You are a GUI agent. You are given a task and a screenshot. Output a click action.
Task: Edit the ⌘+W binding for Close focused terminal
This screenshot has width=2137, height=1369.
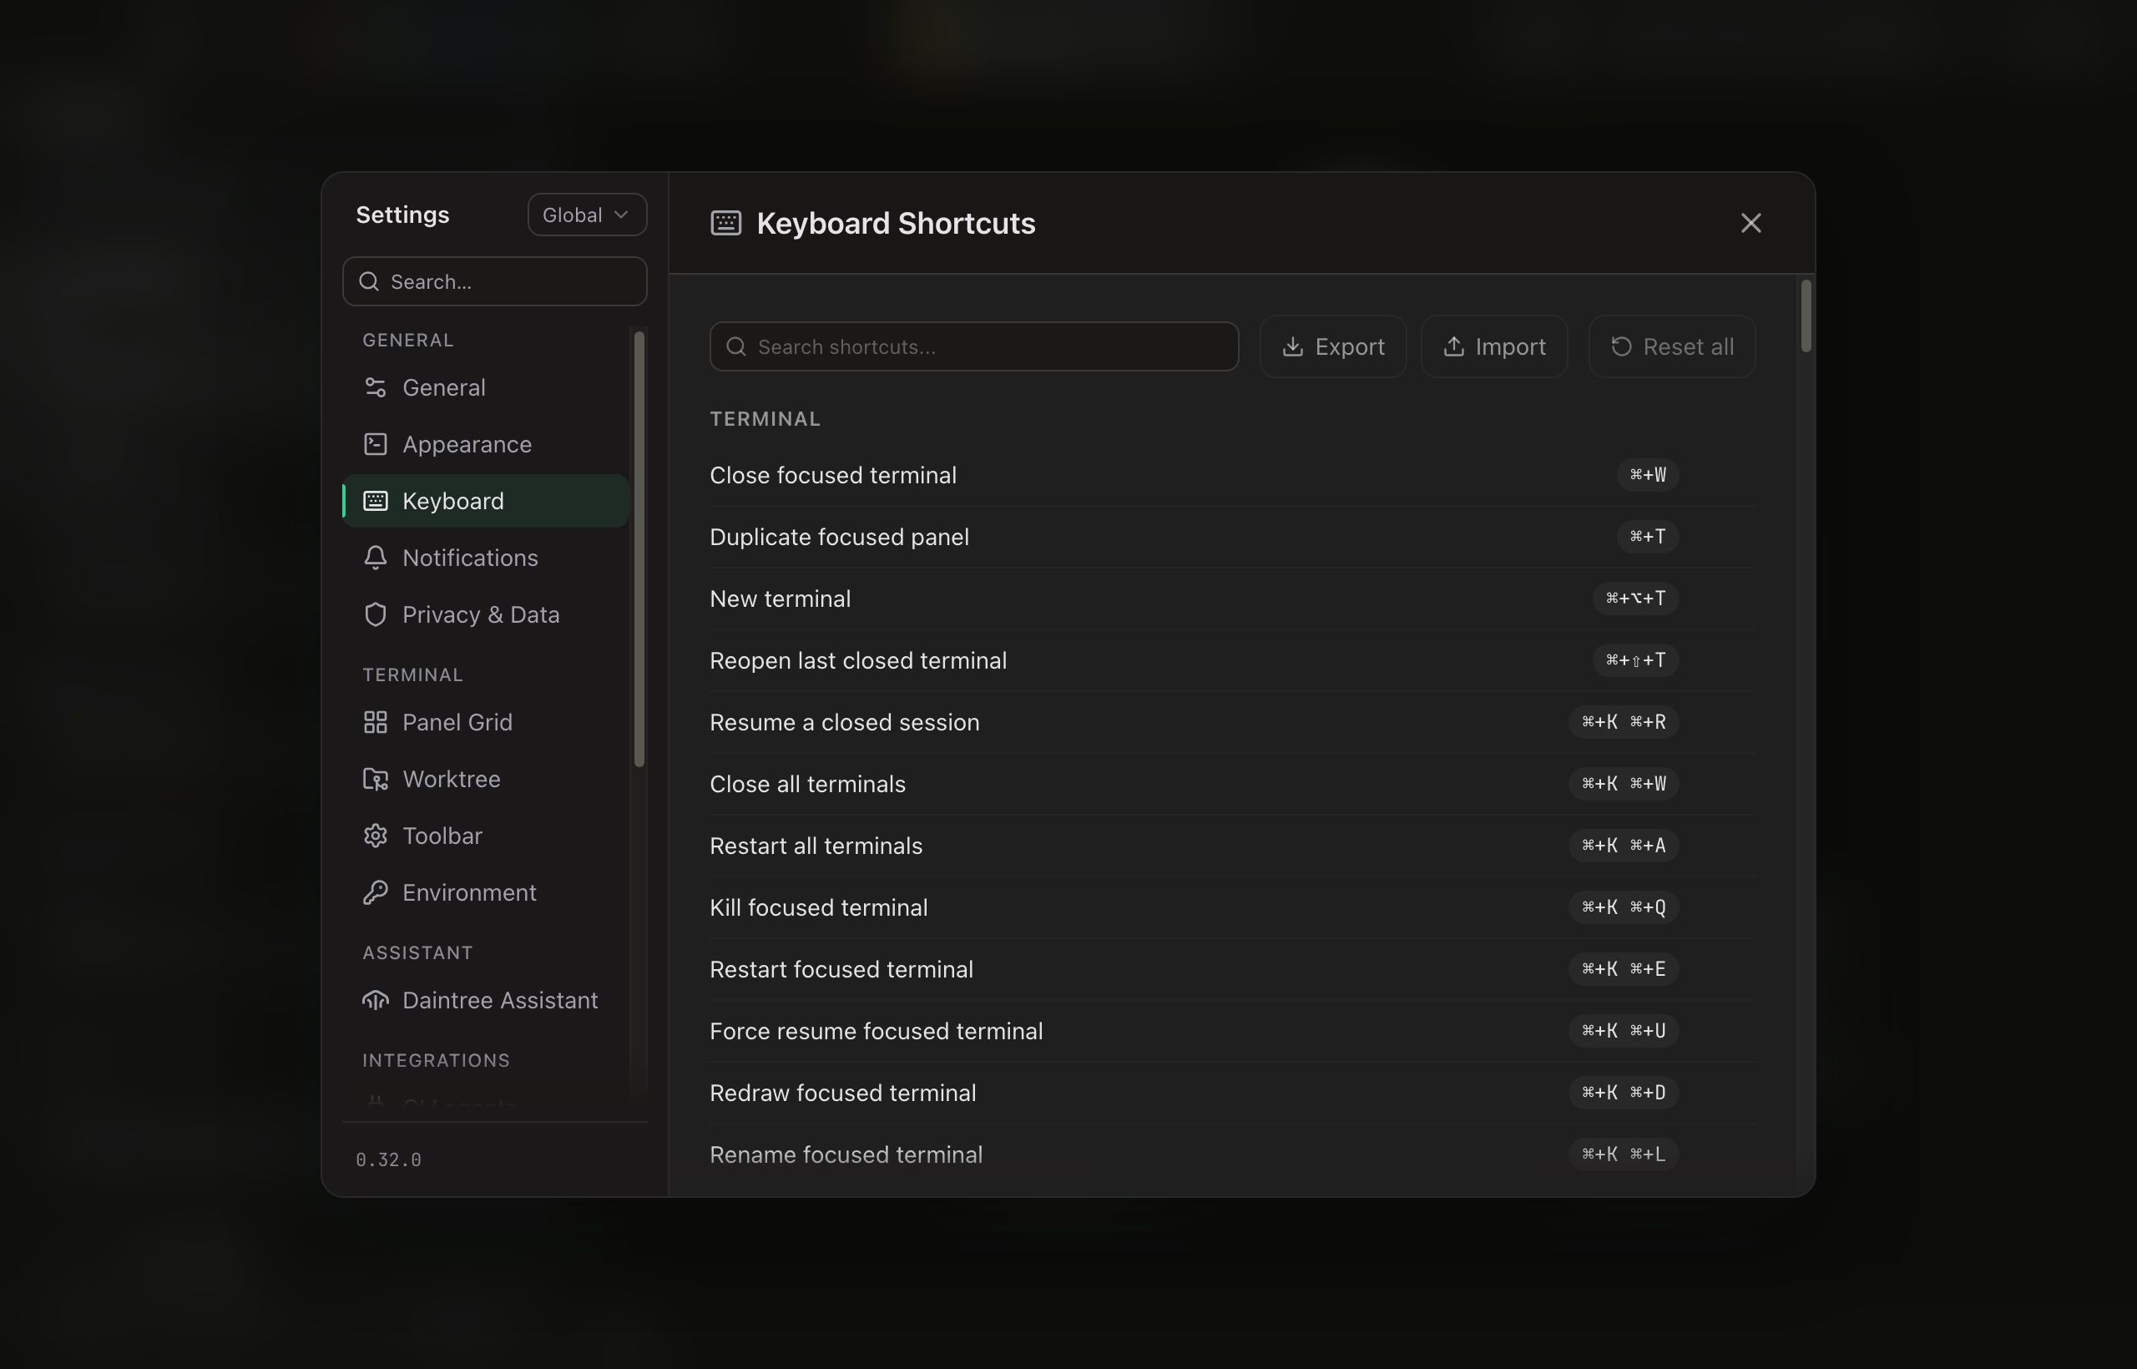click(x=1647, y=476)
